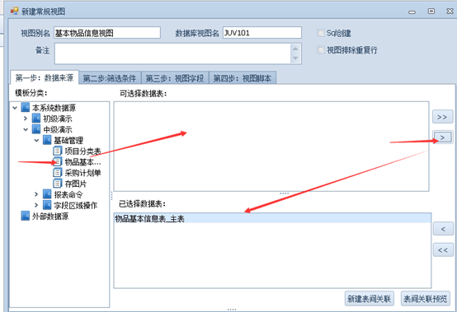Select the 字段区域操作 tree item label

[x=76, y=205]
